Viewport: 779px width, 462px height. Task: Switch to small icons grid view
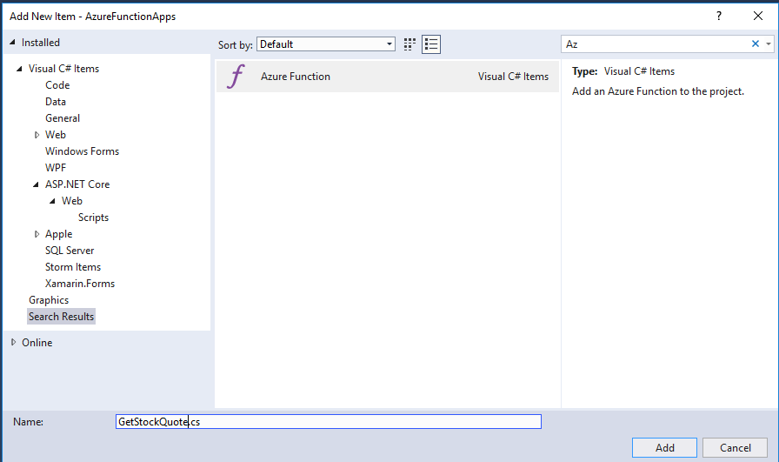(x=409, y=44)
